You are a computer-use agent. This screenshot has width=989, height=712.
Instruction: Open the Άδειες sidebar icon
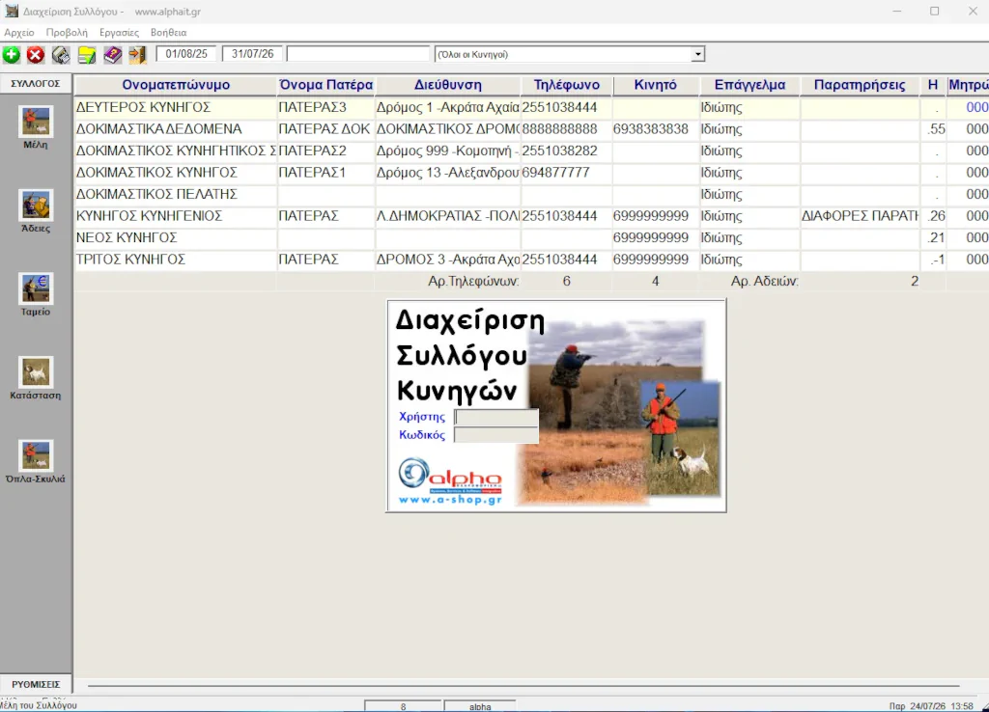point(36,205)
